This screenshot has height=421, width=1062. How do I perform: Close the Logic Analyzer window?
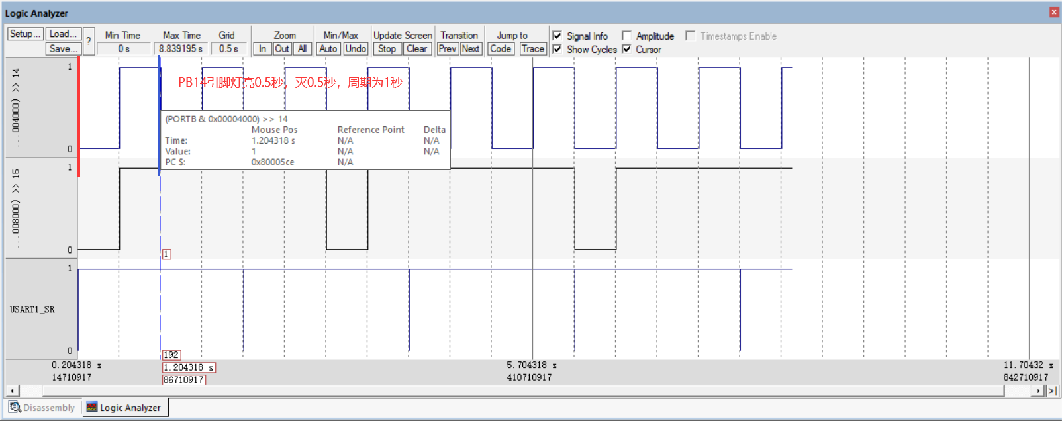click(1054, 12)
